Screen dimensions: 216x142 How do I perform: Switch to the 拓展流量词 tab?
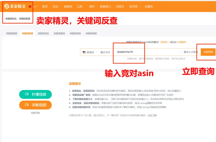(x=59, y=33)
